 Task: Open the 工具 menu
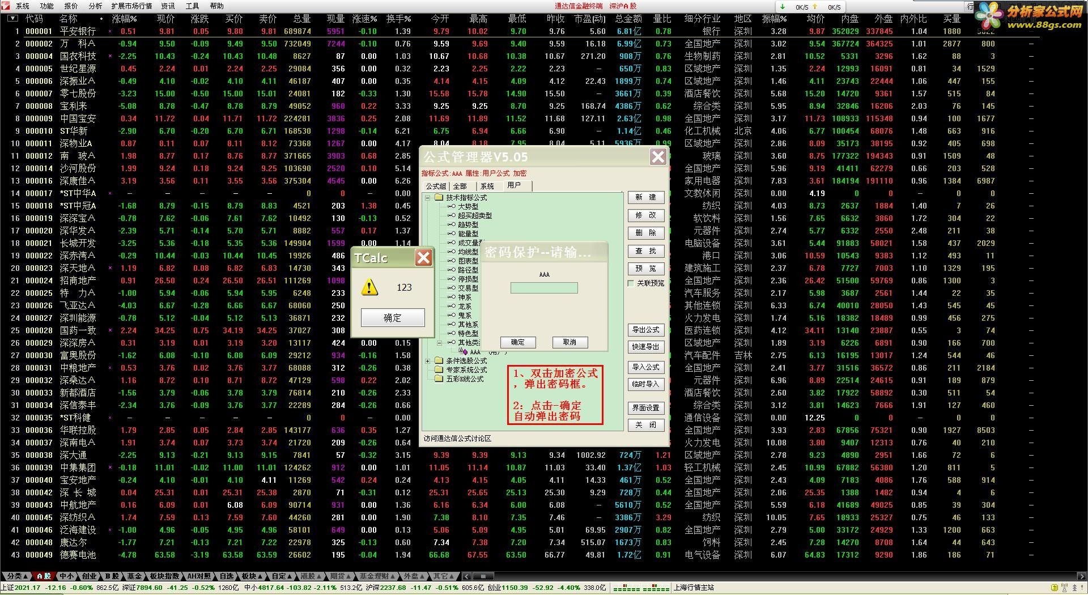click(x=193, y=6)
